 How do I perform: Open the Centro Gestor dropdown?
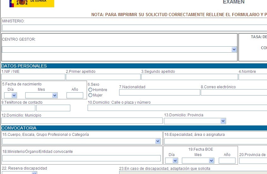(x=119, y=49)
